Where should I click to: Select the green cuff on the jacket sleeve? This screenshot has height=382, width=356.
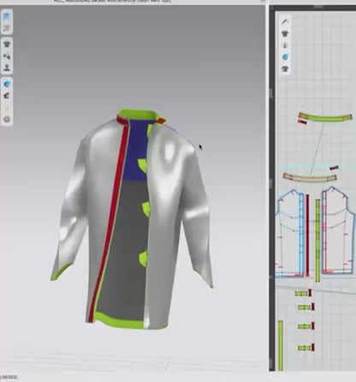pos(61,272)
